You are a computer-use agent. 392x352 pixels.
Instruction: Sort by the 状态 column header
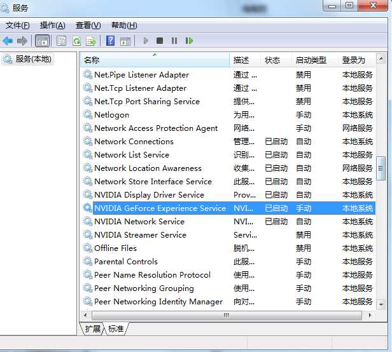[276, 60]
